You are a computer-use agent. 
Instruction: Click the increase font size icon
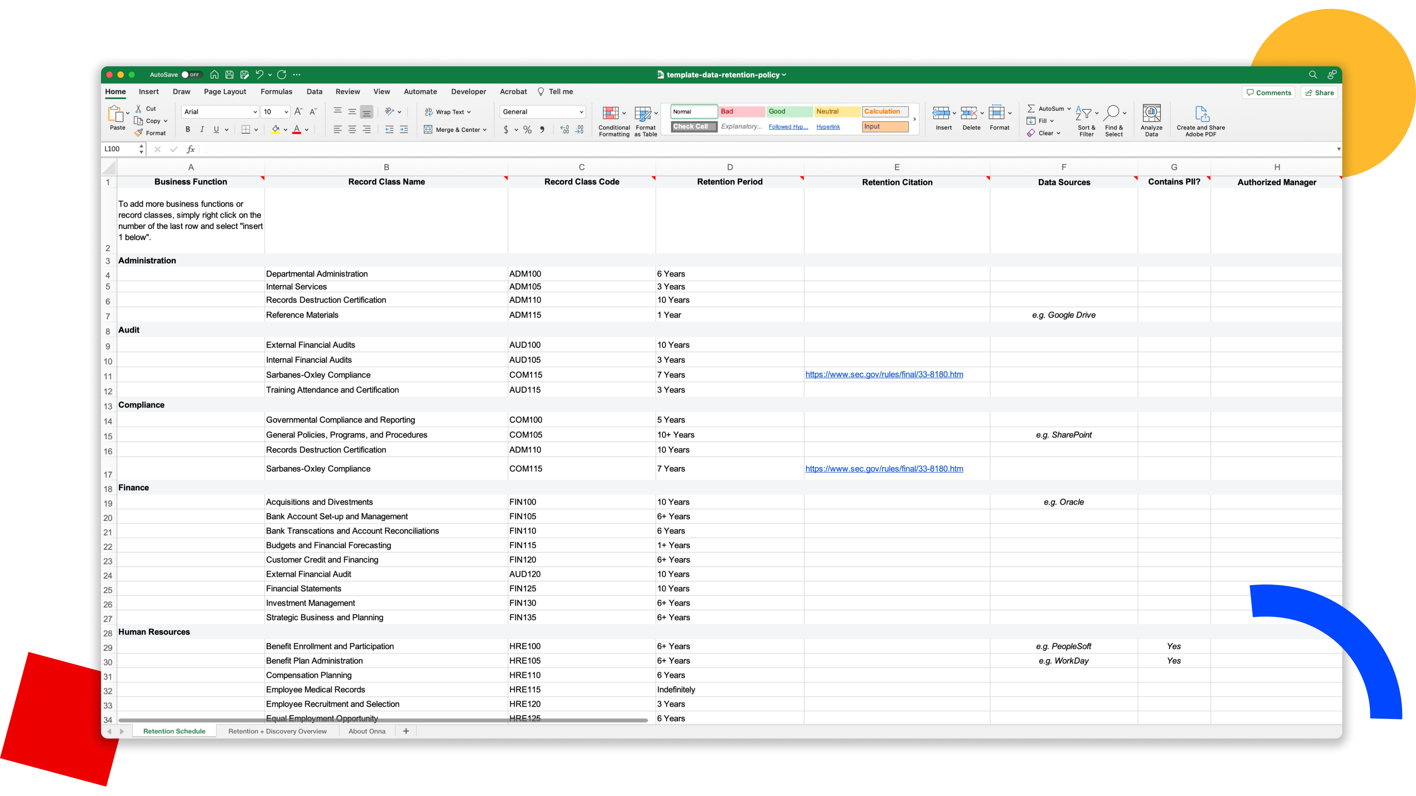tap(298, 112)
